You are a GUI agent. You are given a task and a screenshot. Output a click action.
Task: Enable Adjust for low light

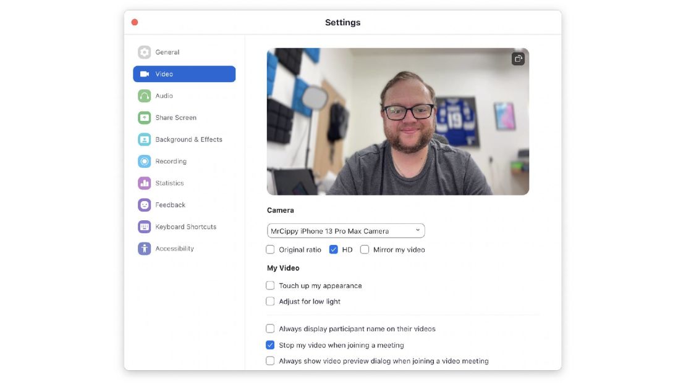point(270,301)
